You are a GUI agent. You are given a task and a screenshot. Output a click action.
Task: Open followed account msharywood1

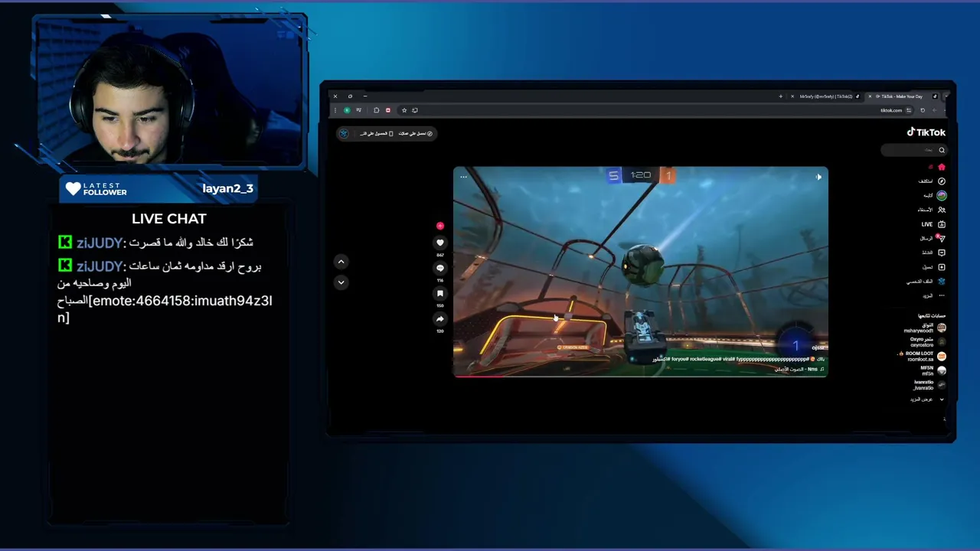925,328
